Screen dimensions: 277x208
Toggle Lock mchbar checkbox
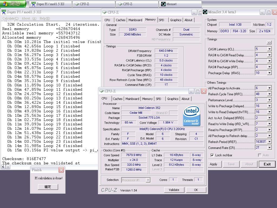point(212,155)
